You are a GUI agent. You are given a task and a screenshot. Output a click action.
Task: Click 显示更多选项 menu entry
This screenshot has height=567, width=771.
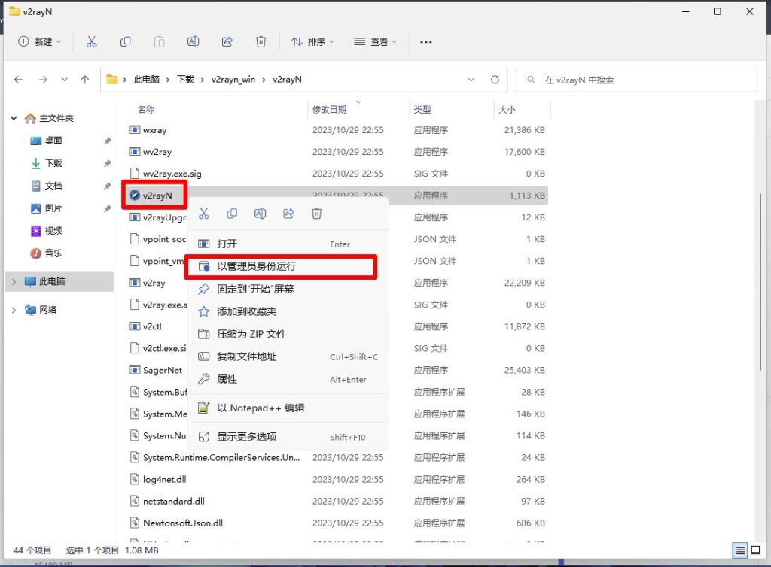point(288,436)
